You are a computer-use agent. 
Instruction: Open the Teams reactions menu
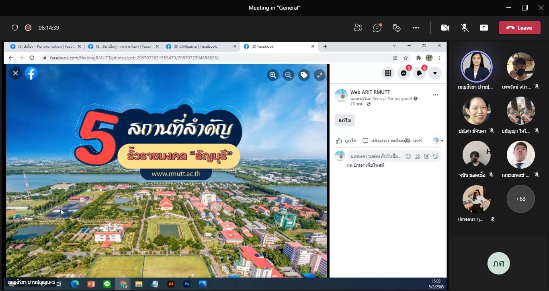click(397, 28)
